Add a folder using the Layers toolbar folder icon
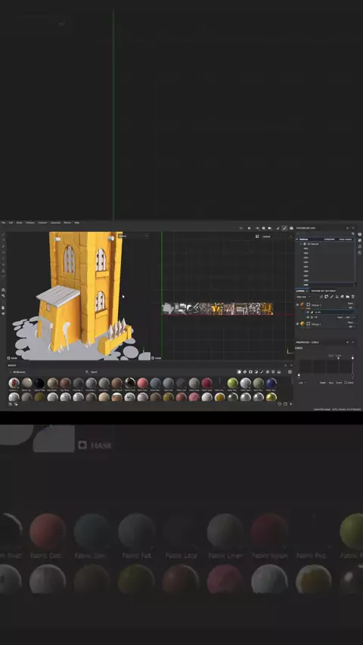The height and width of the screenshot is (645, 363). click(348, 297)
